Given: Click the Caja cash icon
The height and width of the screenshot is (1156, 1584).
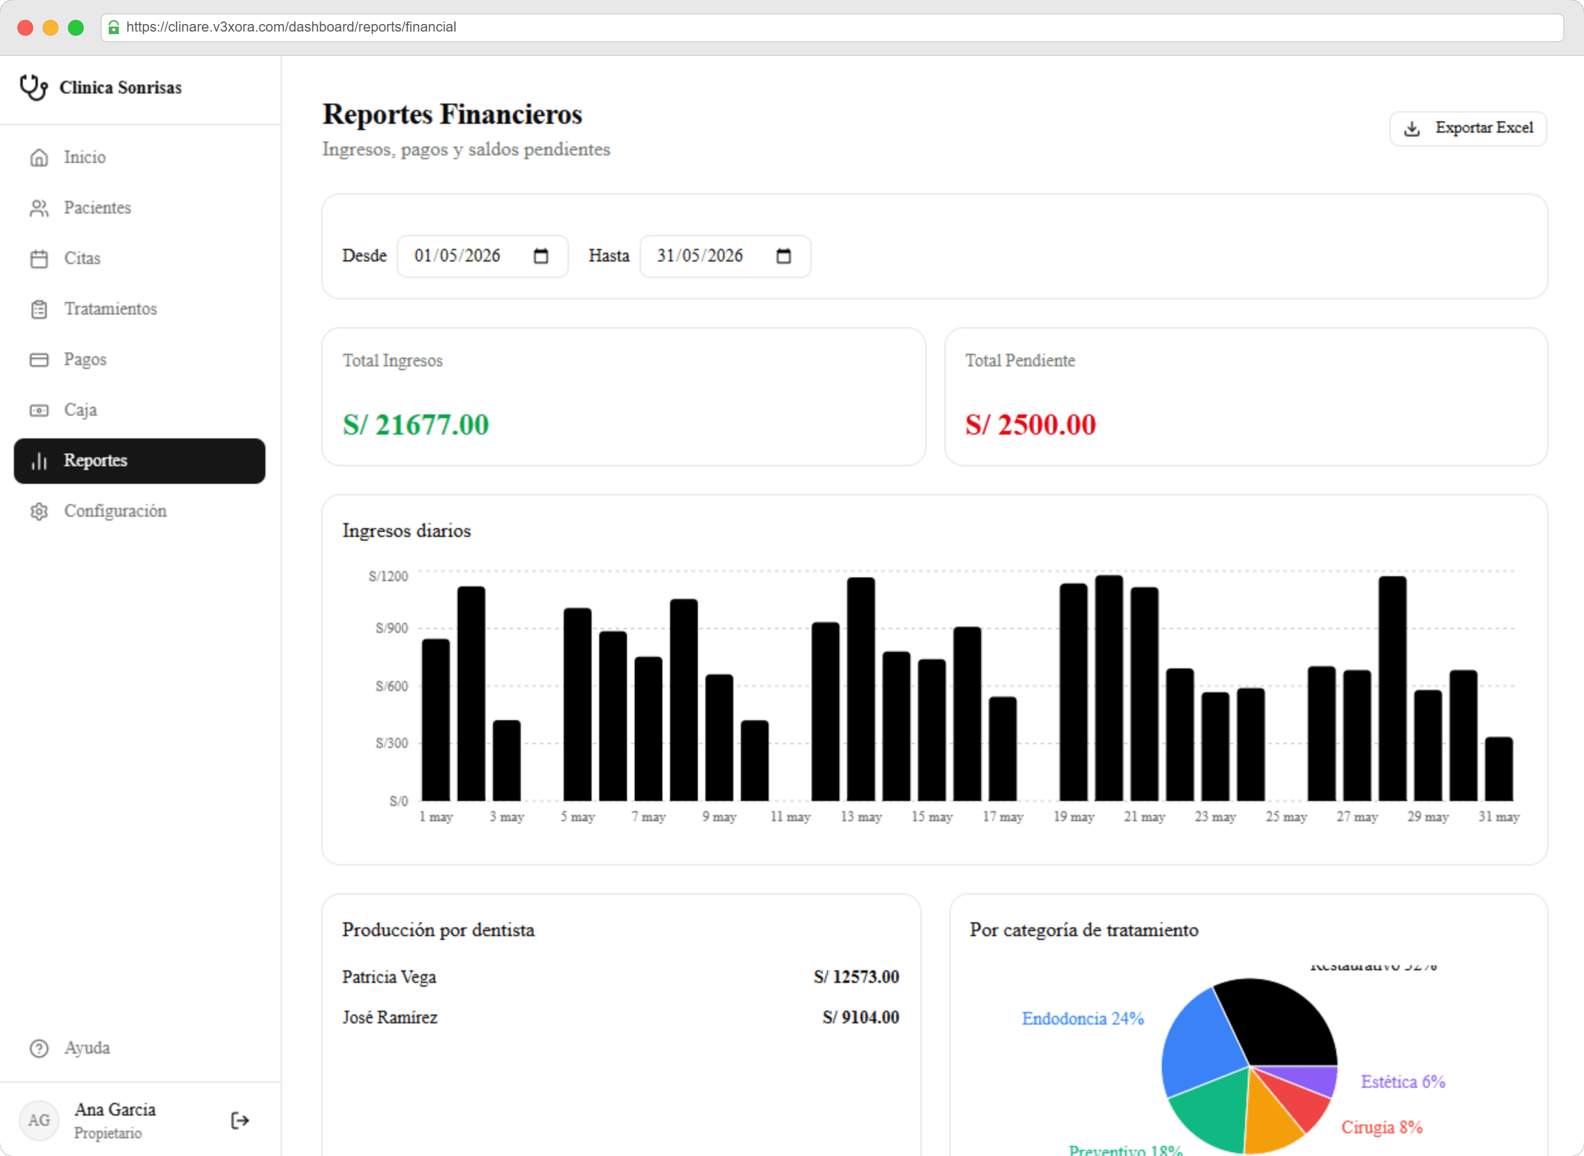Looking at the screenshot, I should tap(39, 410).
